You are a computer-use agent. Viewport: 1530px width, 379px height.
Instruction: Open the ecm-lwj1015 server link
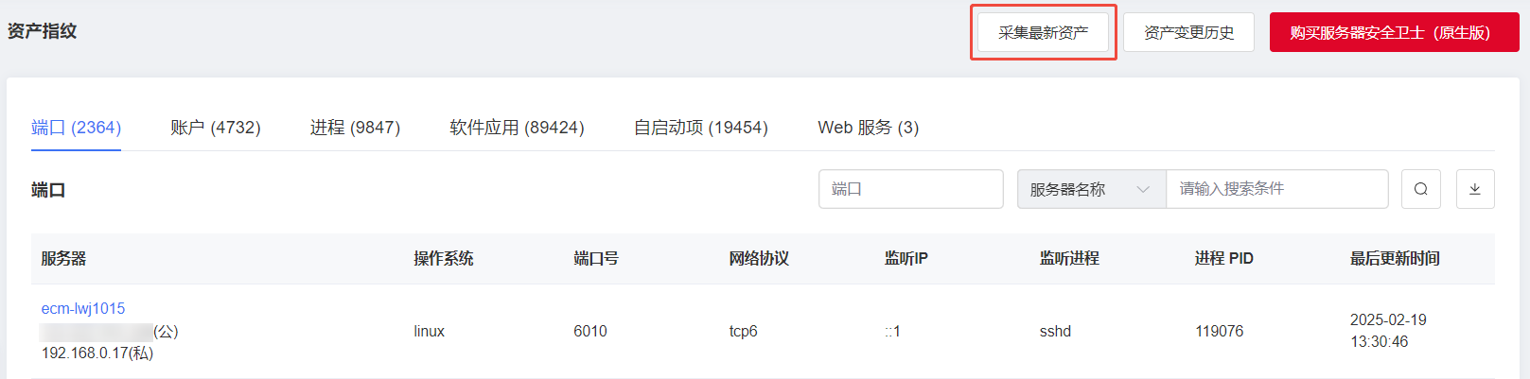coord(83,308)
